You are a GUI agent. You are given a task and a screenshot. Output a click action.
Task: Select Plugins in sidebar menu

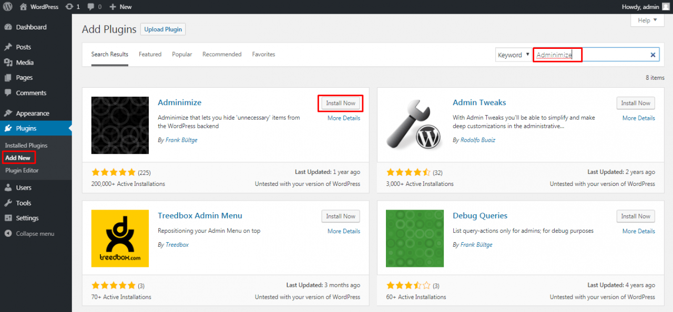tap(36, 128)
